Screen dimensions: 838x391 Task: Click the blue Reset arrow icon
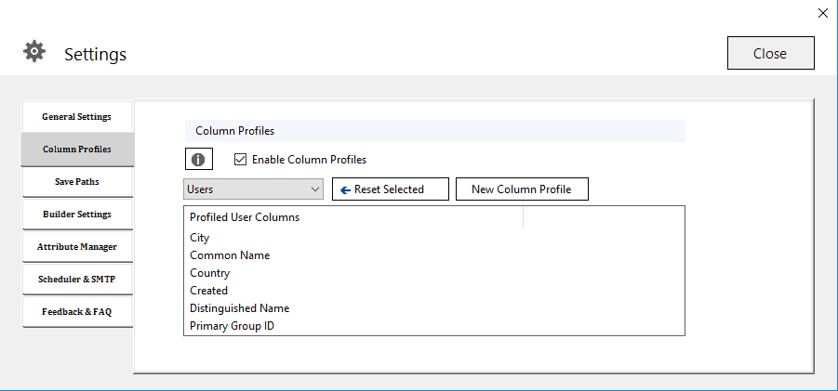click(x=345, y=189)
